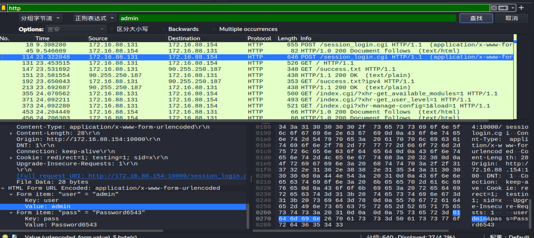Select the DNT: 1 header line
Screen dimensions: 534x238
tap(35, 145)
